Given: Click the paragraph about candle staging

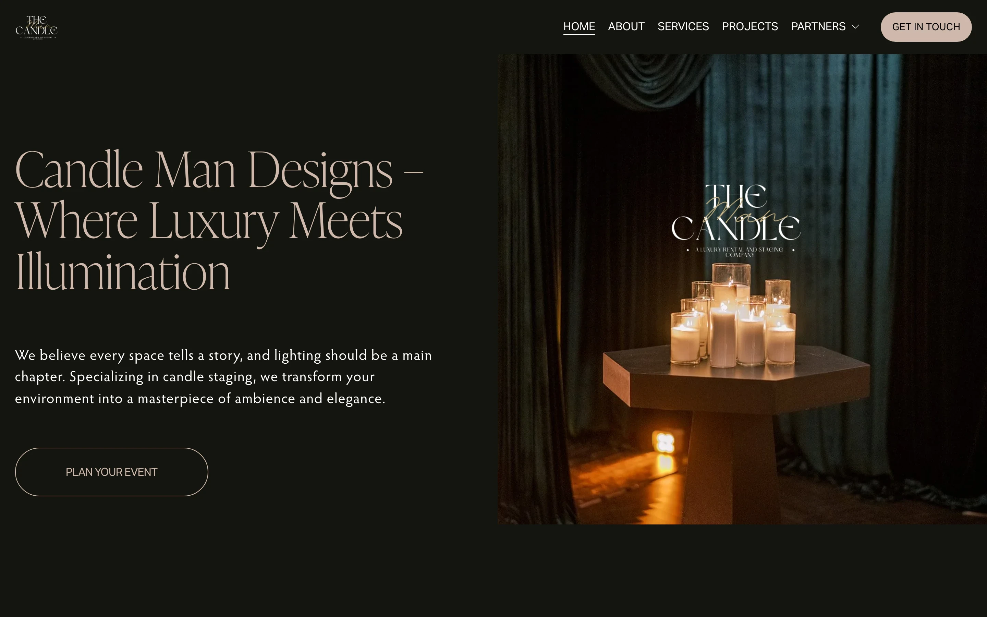Looking at the screenshot, I should (223, 377).
